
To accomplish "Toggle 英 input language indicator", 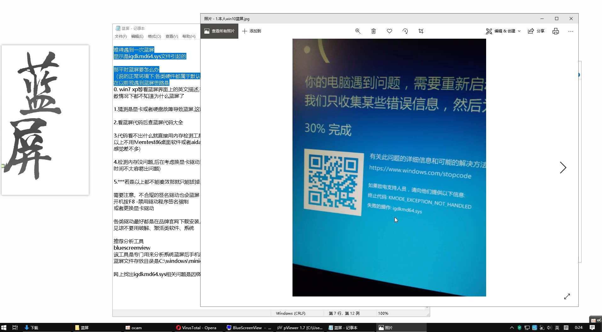I will (557, 328).
